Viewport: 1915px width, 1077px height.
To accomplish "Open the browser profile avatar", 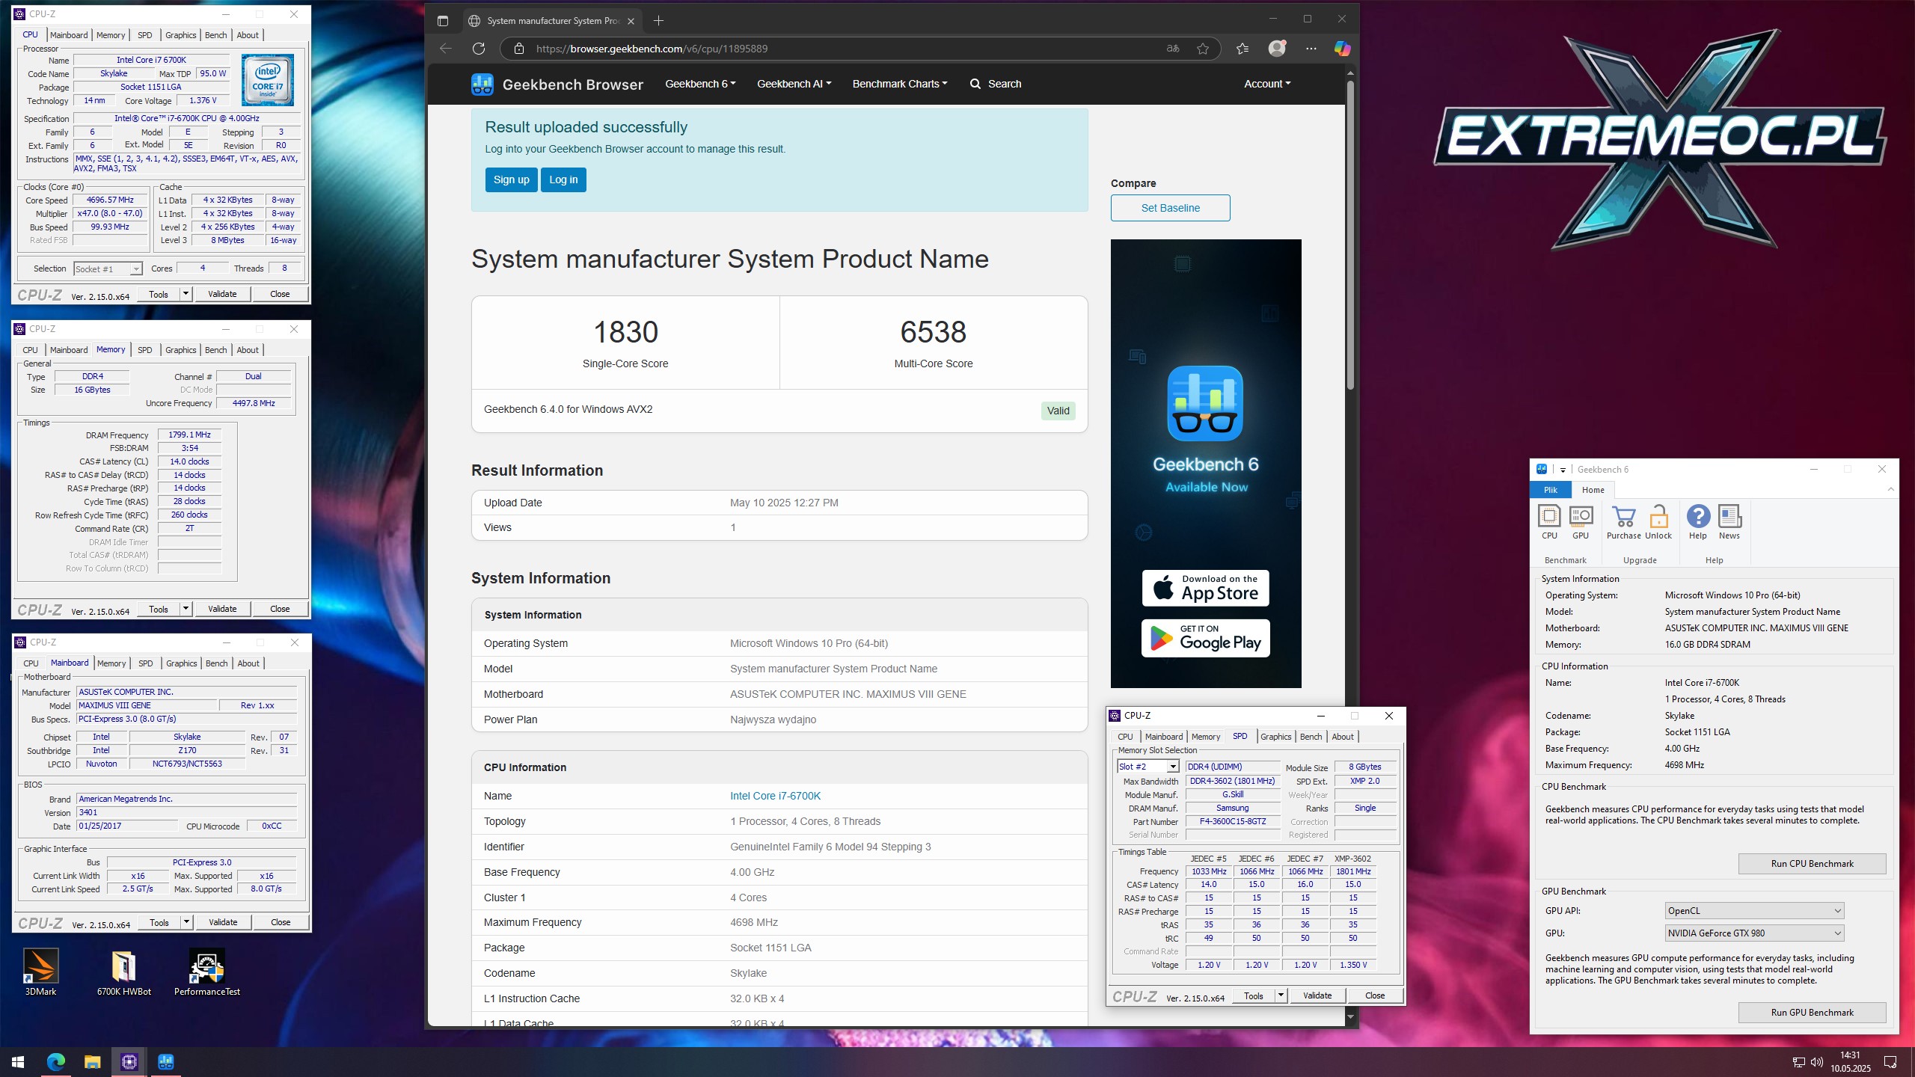I will click(x=1277, y=49).
